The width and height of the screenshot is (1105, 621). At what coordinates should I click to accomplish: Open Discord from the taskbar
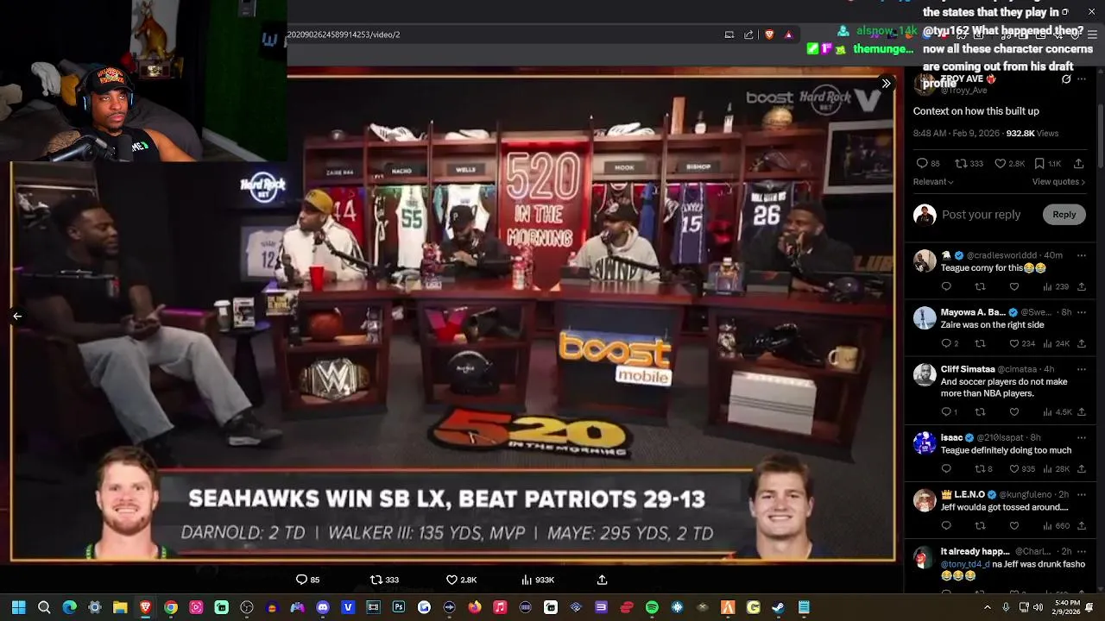(x=323, y=607)
